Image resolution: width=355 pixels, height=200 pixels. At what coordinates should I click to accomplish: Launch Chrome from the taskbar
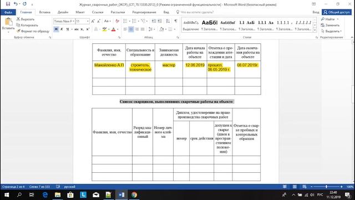point(134,195)
